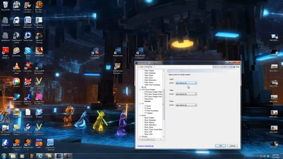Select TV Client tree entry
Screen dimensions: 283x159
click(147, 106)
